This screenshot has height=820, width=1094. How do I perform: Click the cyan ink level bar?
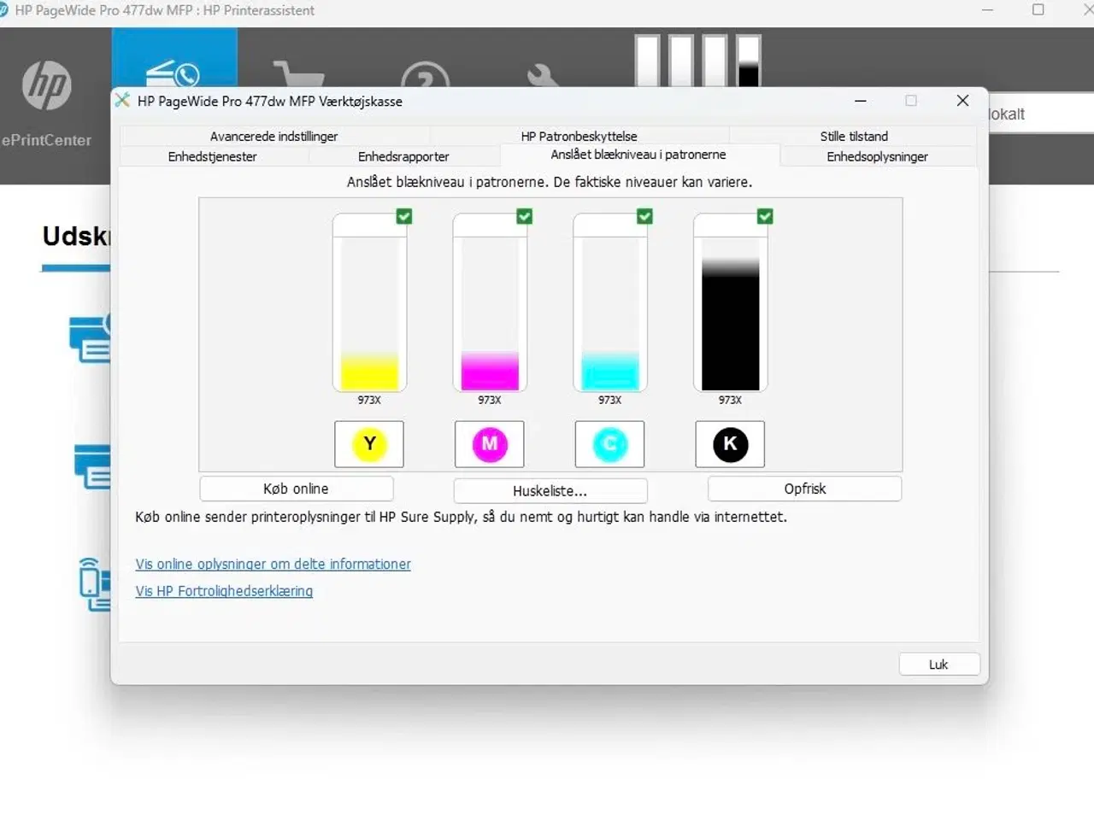(610, 302)
